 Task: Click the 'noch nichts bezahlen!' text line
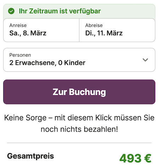tap(79, 129)
